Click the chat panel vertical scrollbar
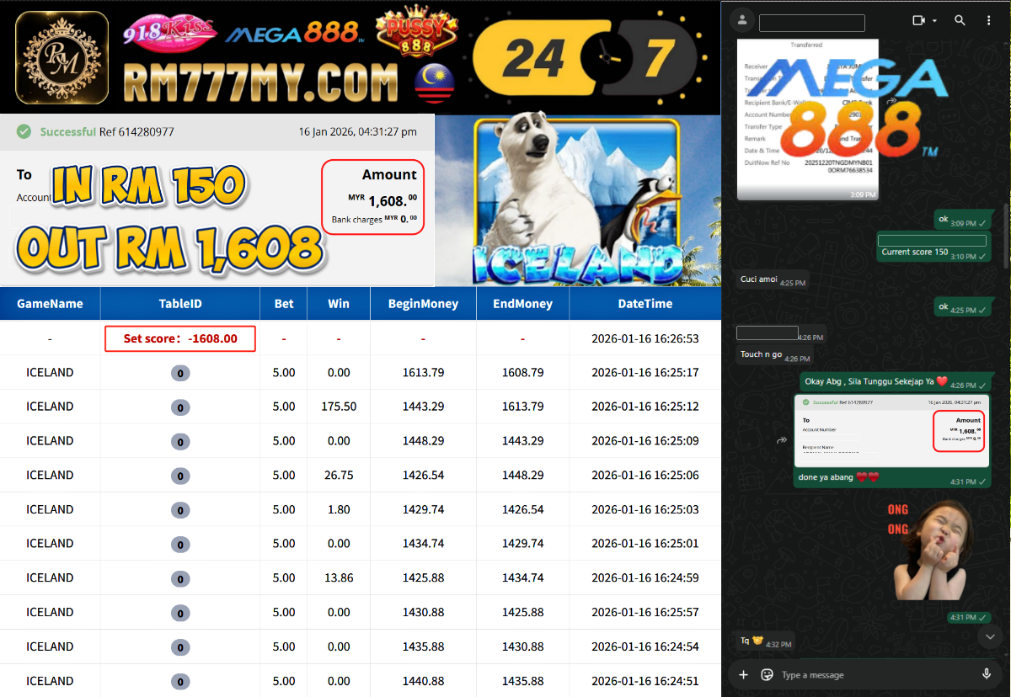This screenshot has height=697, width=1011. 1006,236
